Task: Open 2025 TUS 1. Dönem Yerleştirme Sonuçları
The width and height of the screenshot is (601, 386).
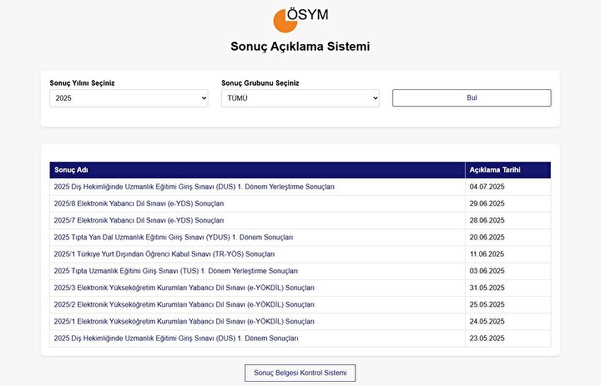Action: click(x=175, y=271)
